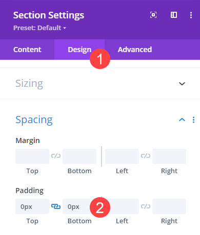Click the Padding Right input field
The image size is (200, 235).
point(169,206)
